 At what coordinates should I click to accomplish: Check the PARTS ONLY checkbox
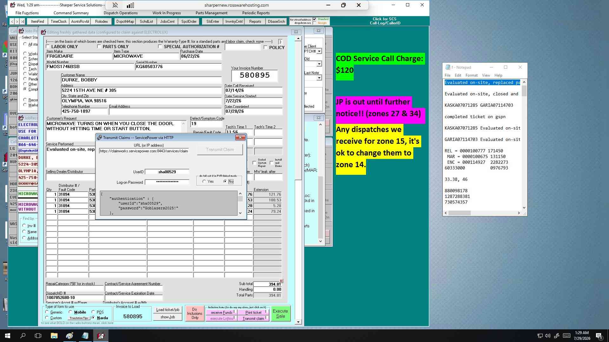pyautogui.click(x=99, y=47)
